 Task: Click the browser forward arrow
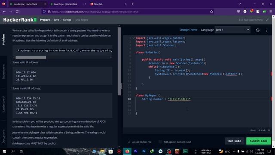(x=11, y=12)
